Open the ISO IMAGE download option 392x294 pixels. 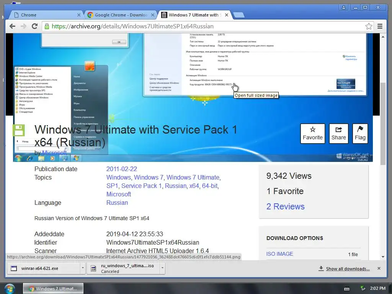pyautogui.click(x=279, y=254)
